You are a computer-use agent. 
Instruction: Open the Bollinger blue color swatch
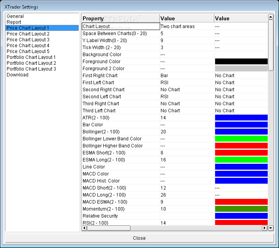[241, 132]
